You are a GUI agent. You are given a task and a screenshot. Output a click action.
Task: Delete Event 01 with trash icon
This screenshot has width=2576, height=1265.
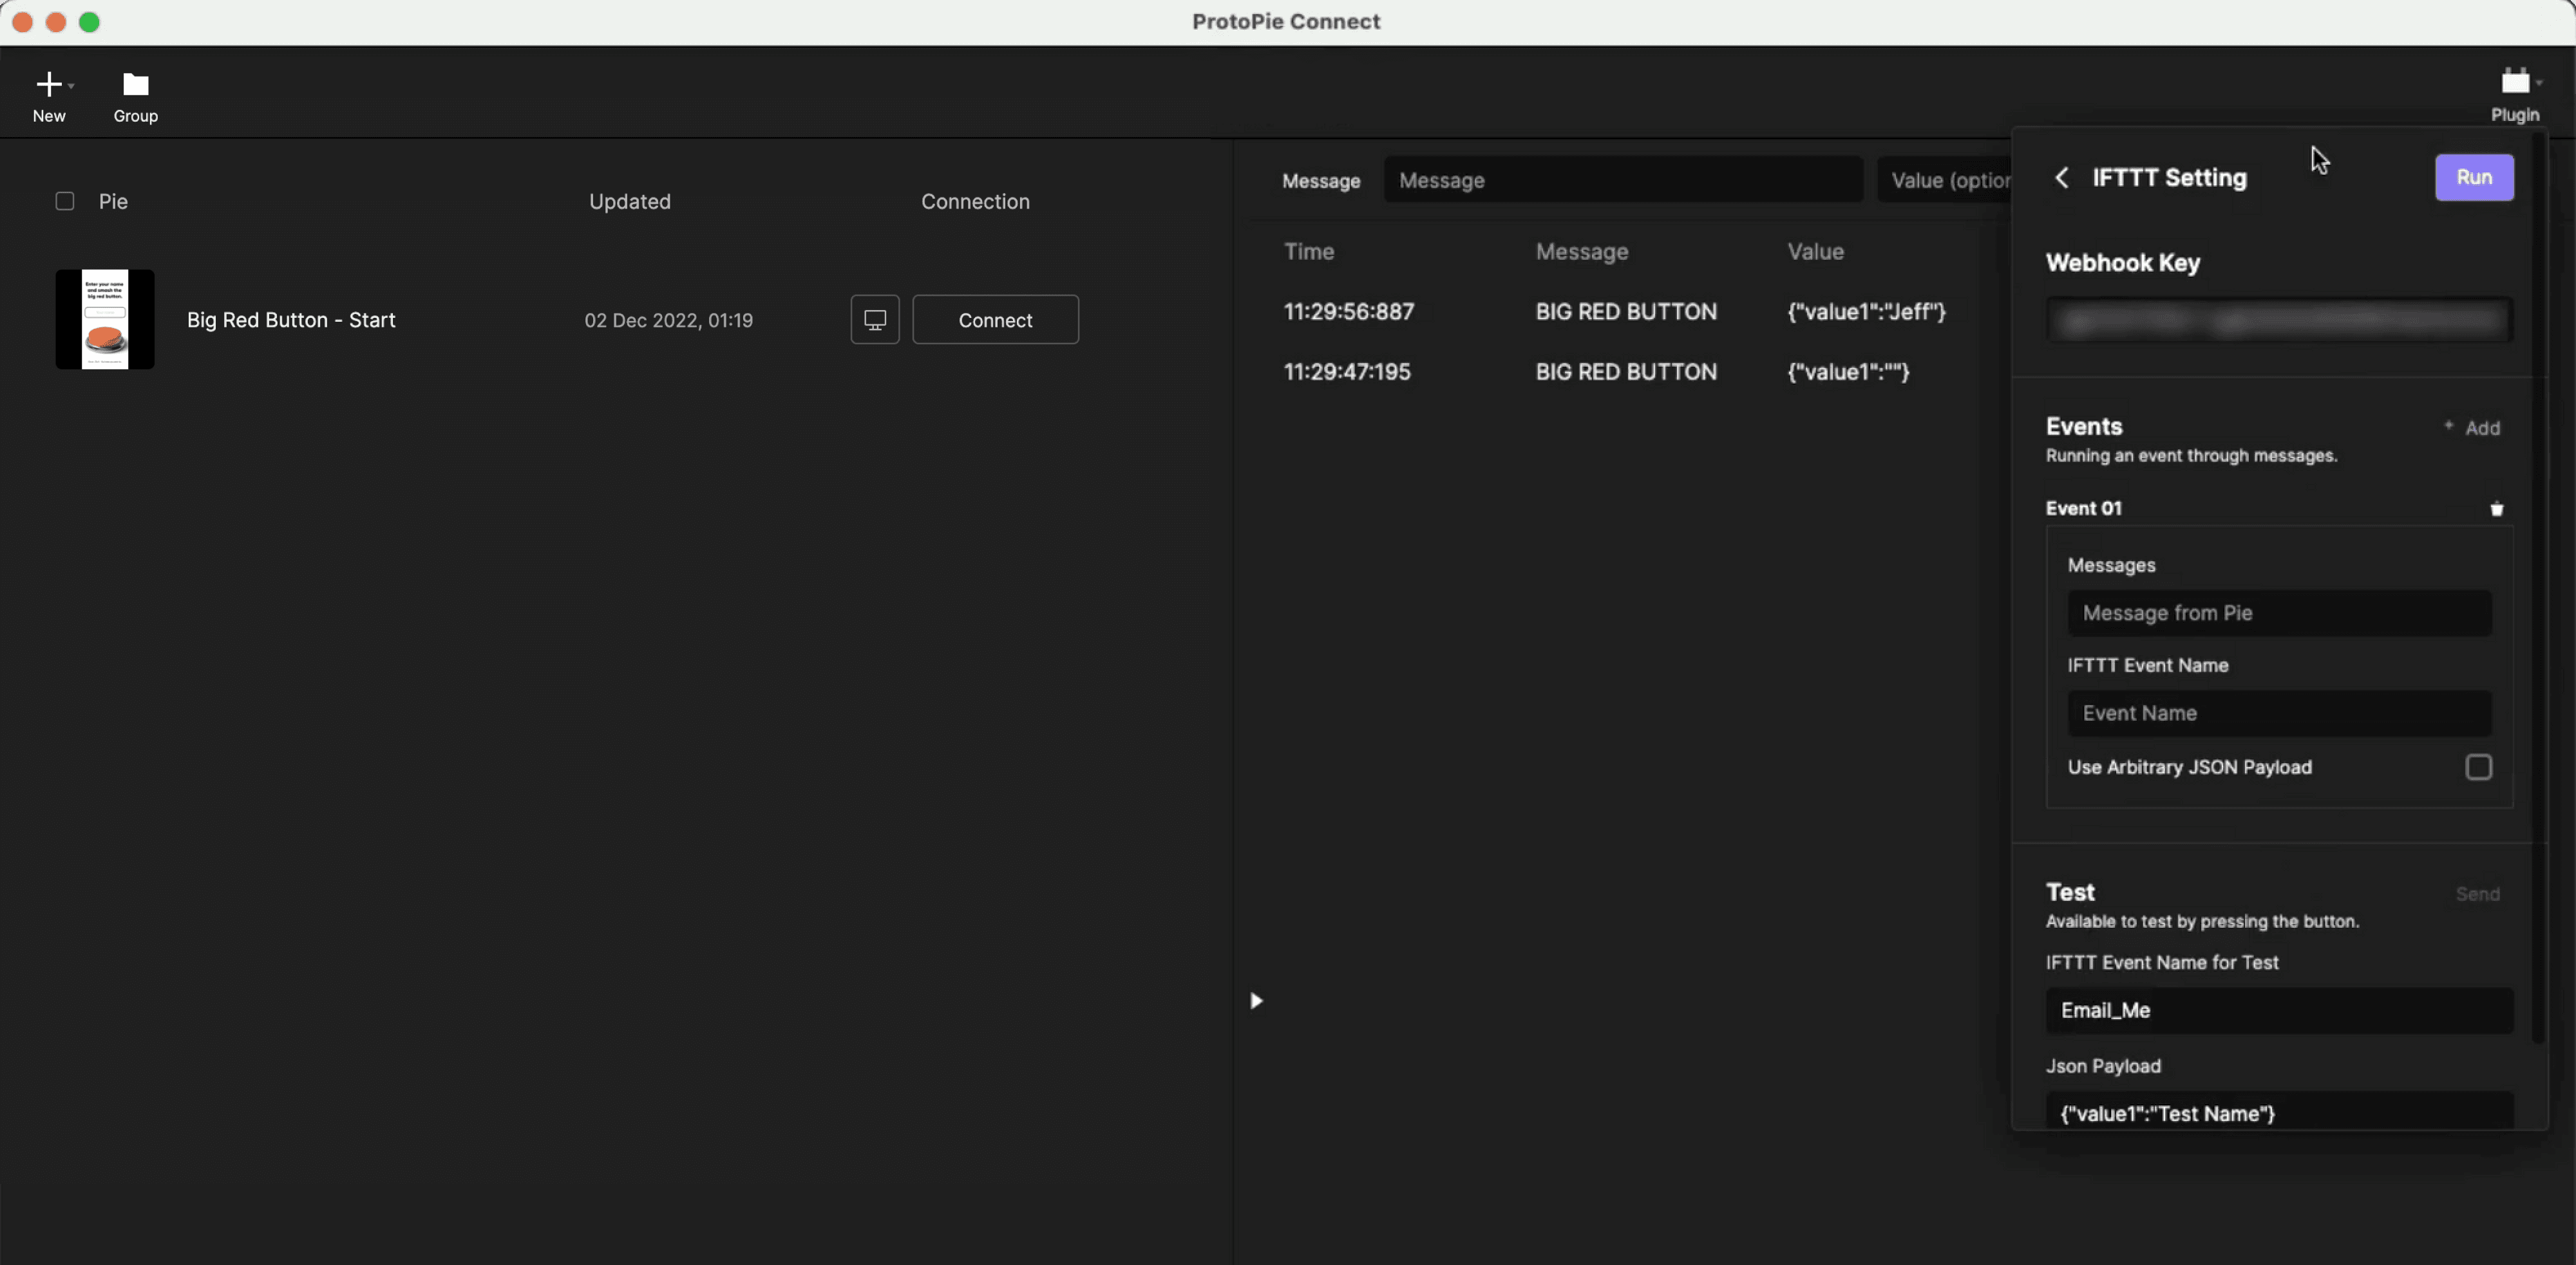(2496, 510)
